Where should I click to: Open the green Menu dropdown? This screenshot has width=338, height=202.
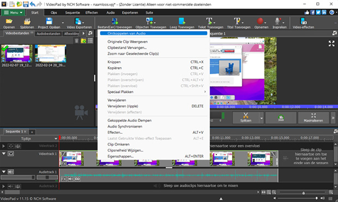pyautogui.click(x=13, y=13)
